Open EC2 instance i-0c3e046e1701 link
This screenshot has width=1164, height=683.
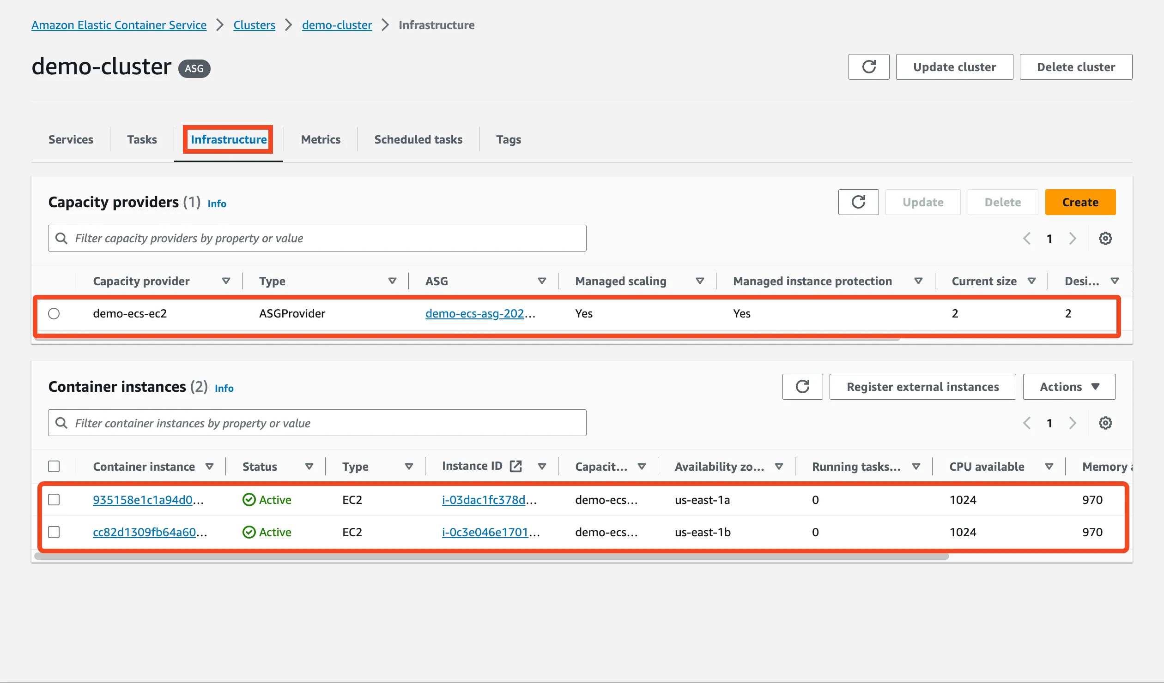pyautogui.click(x=491, y=532)
